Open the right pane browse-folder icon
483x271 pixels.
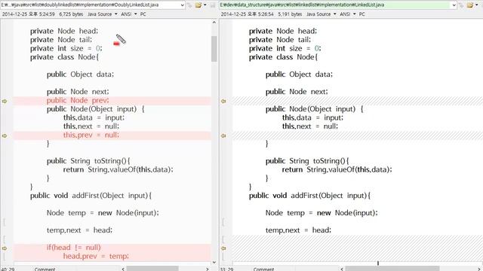[x=470, y=5]
